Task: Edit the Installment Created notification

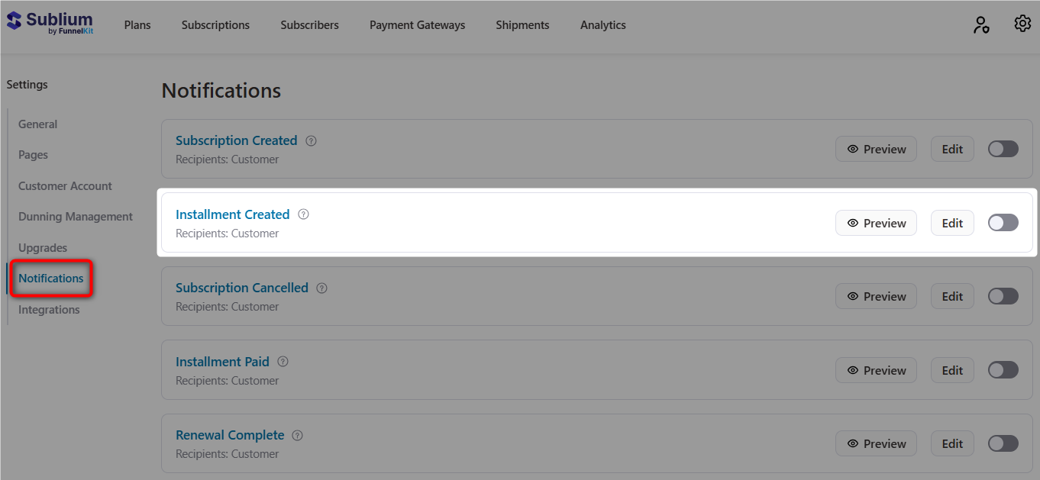Action: 952,222
